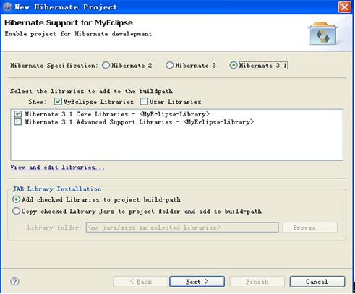The height and width of the screenshot is (294, 355).
Task: Enable the User Libraries checkbox
Action: [x=144, y=102]
